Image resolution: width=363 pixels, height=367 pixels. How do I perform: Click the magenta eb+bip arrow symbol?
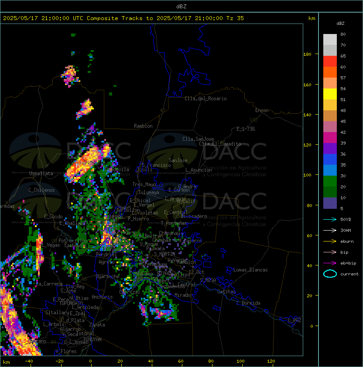pos(330,263)
